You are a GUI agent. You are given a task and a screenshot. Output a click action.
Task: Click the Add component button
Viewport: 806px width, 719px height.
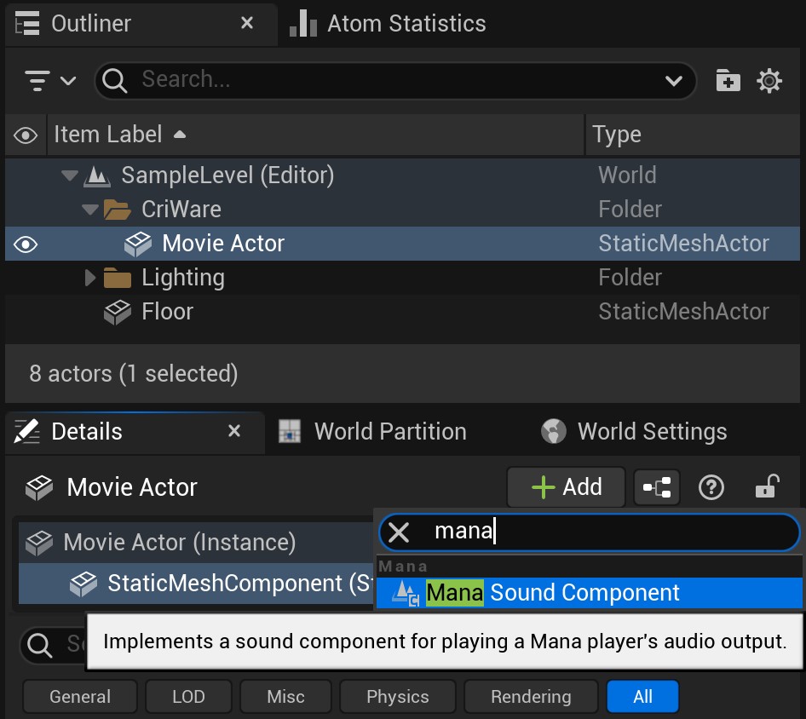(x=566, y=486)
